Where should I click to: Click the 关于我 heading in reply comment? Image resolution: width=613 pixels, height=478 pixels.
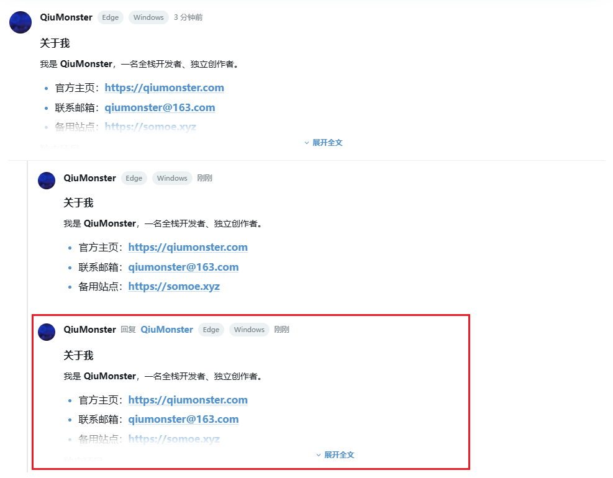point(79,355)
